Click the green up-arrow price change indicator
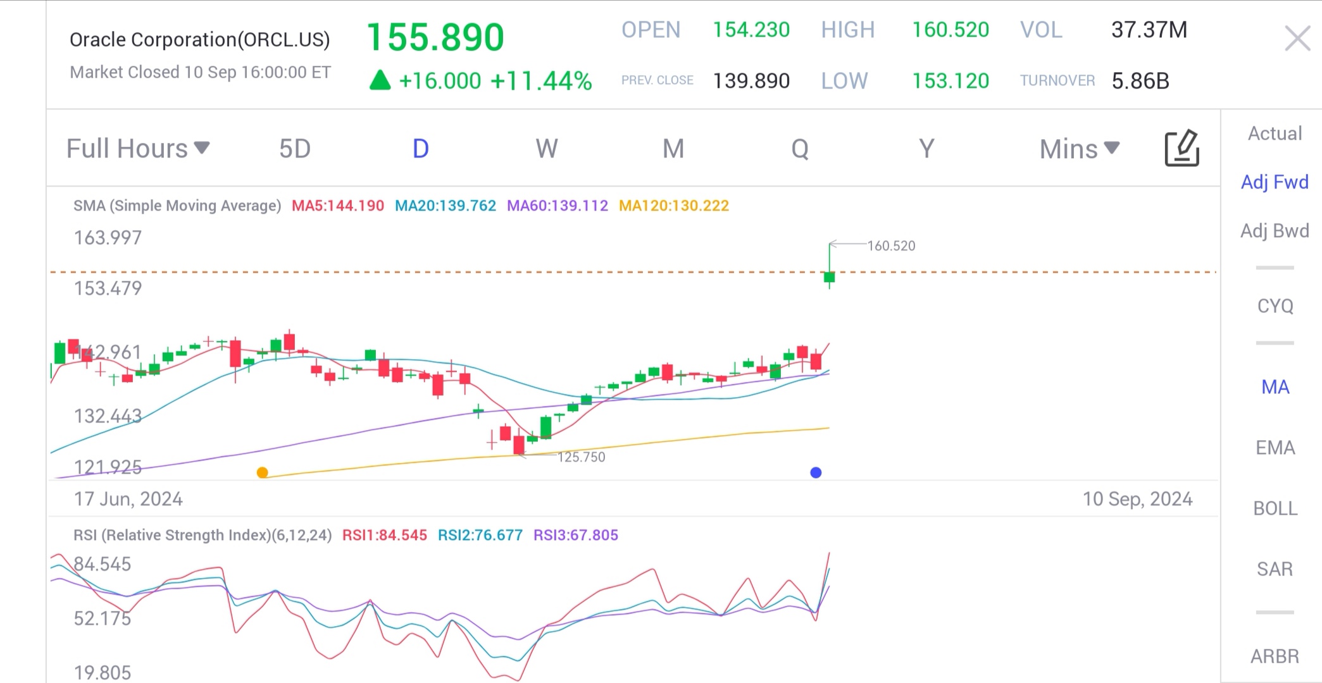 point(380,80)
